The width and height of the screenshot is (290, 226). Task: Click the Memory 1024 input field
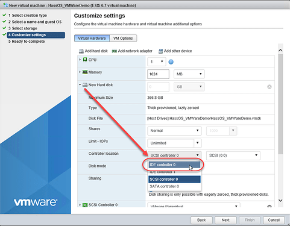tap(158, 74)
